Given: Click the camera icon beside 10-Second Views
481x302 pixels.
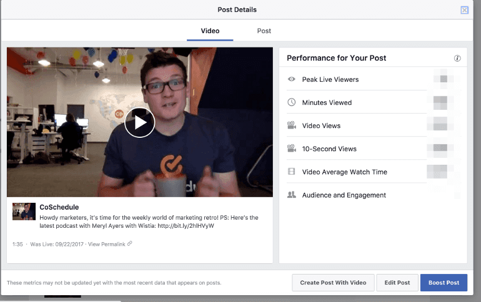Looking at the screenshot, I should coord(291,149).
